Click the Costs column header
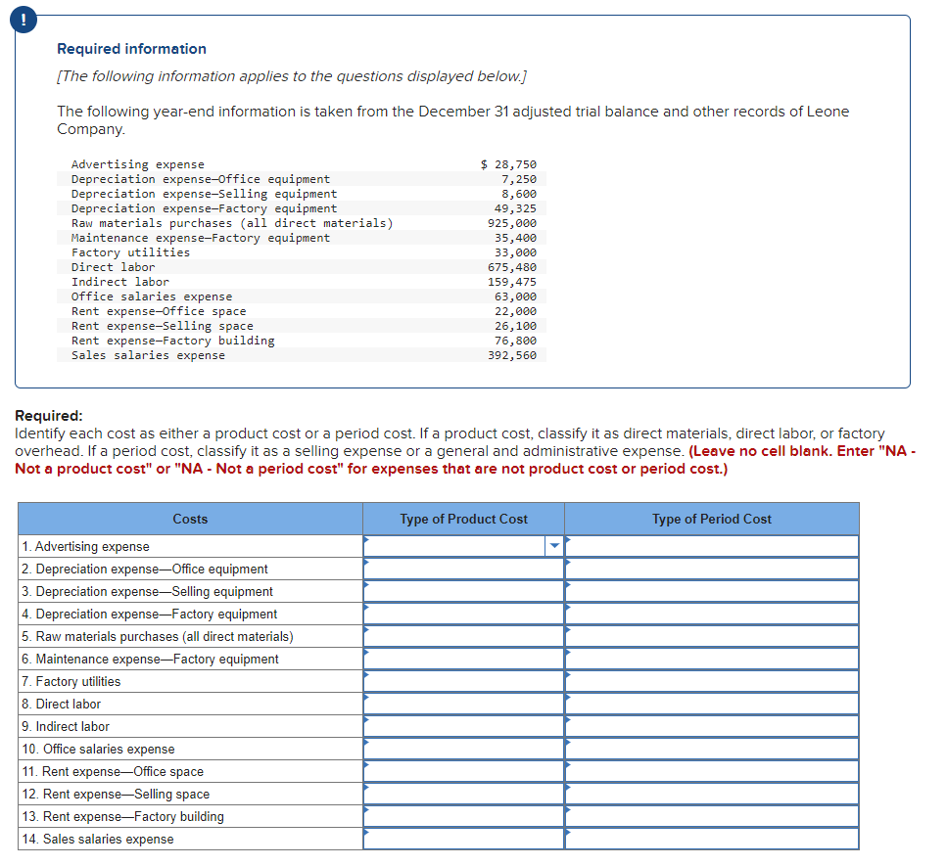This screenshot has height=866, width=947. [x=190, y=519]
